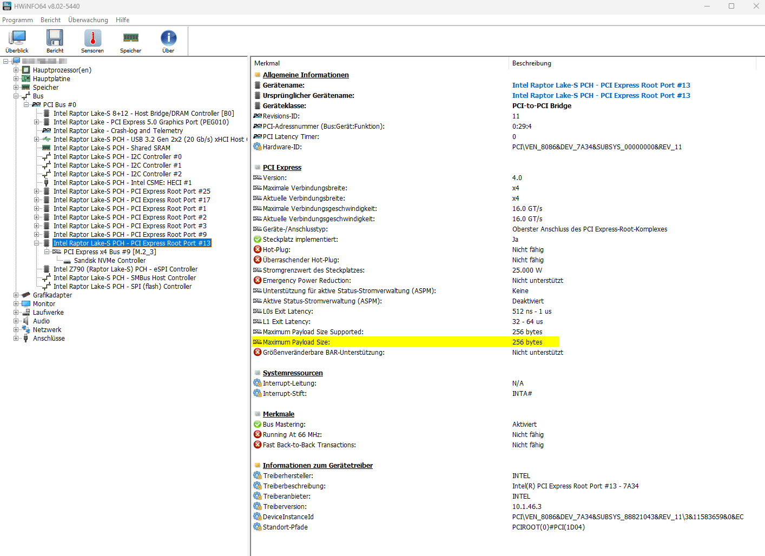Click the Allgemeine Informationen section heading

tap(306, 75)
